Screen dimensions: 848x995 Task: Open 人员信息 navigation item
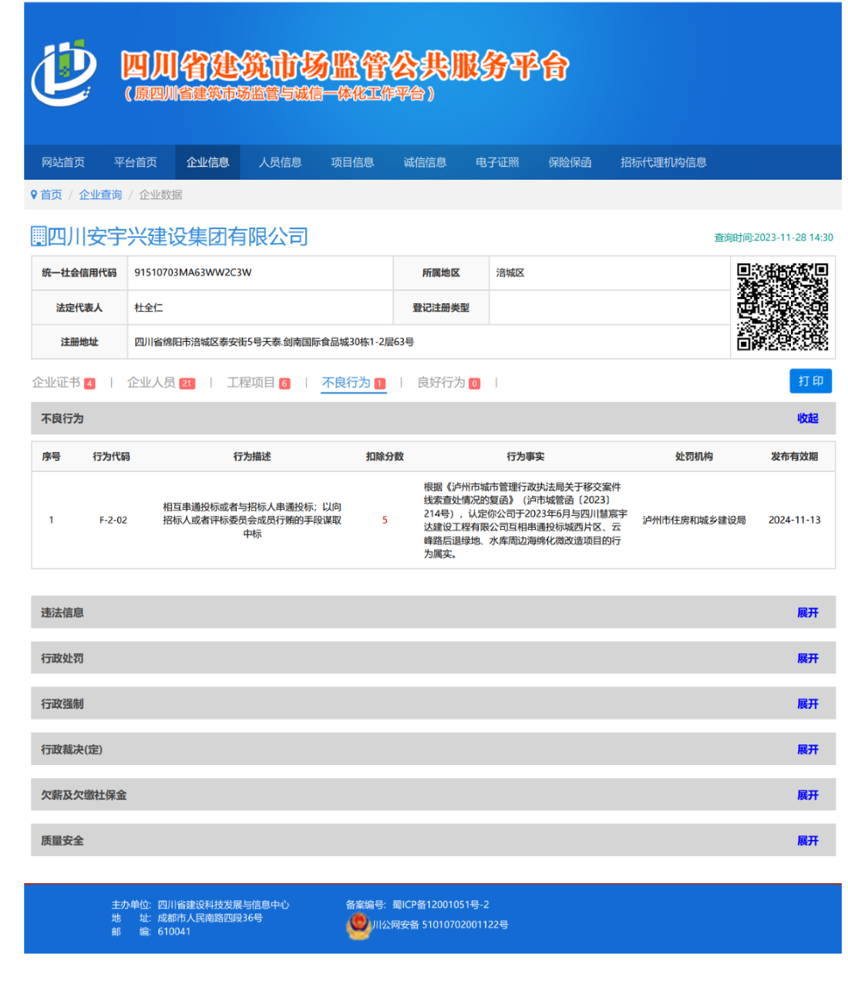[281, 162]
